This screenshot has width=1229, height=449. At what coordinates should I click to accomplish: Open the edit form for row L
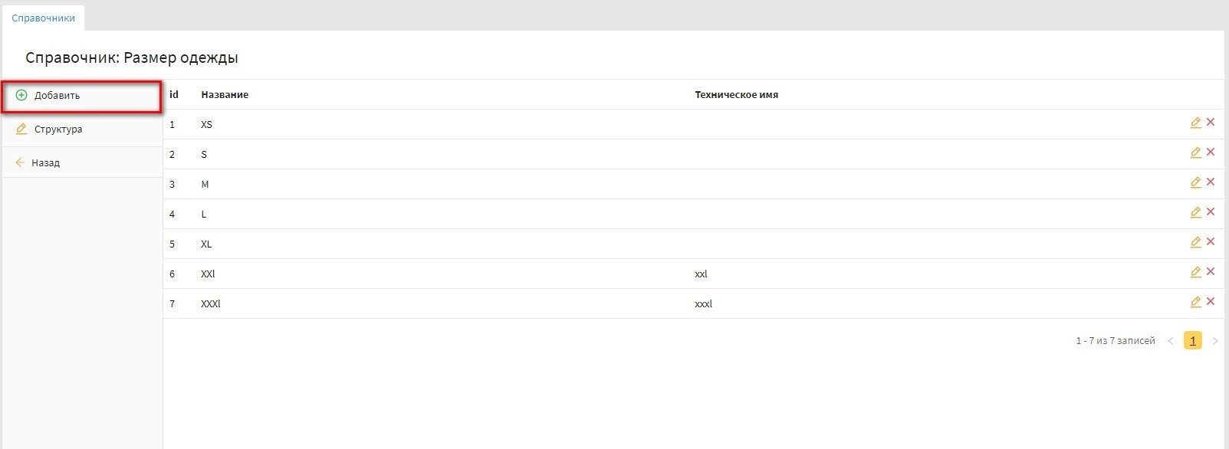tap(1195, 212)
